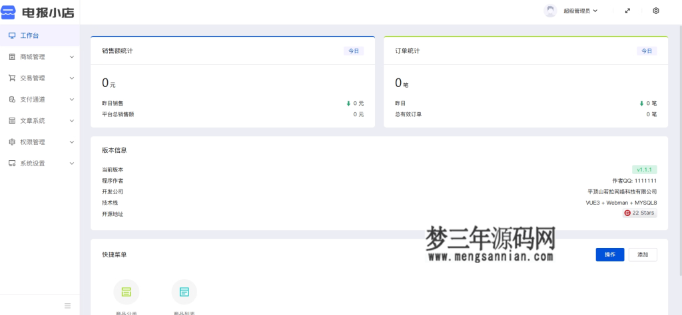Click the 程序作者 label

[x=113, y=181]
